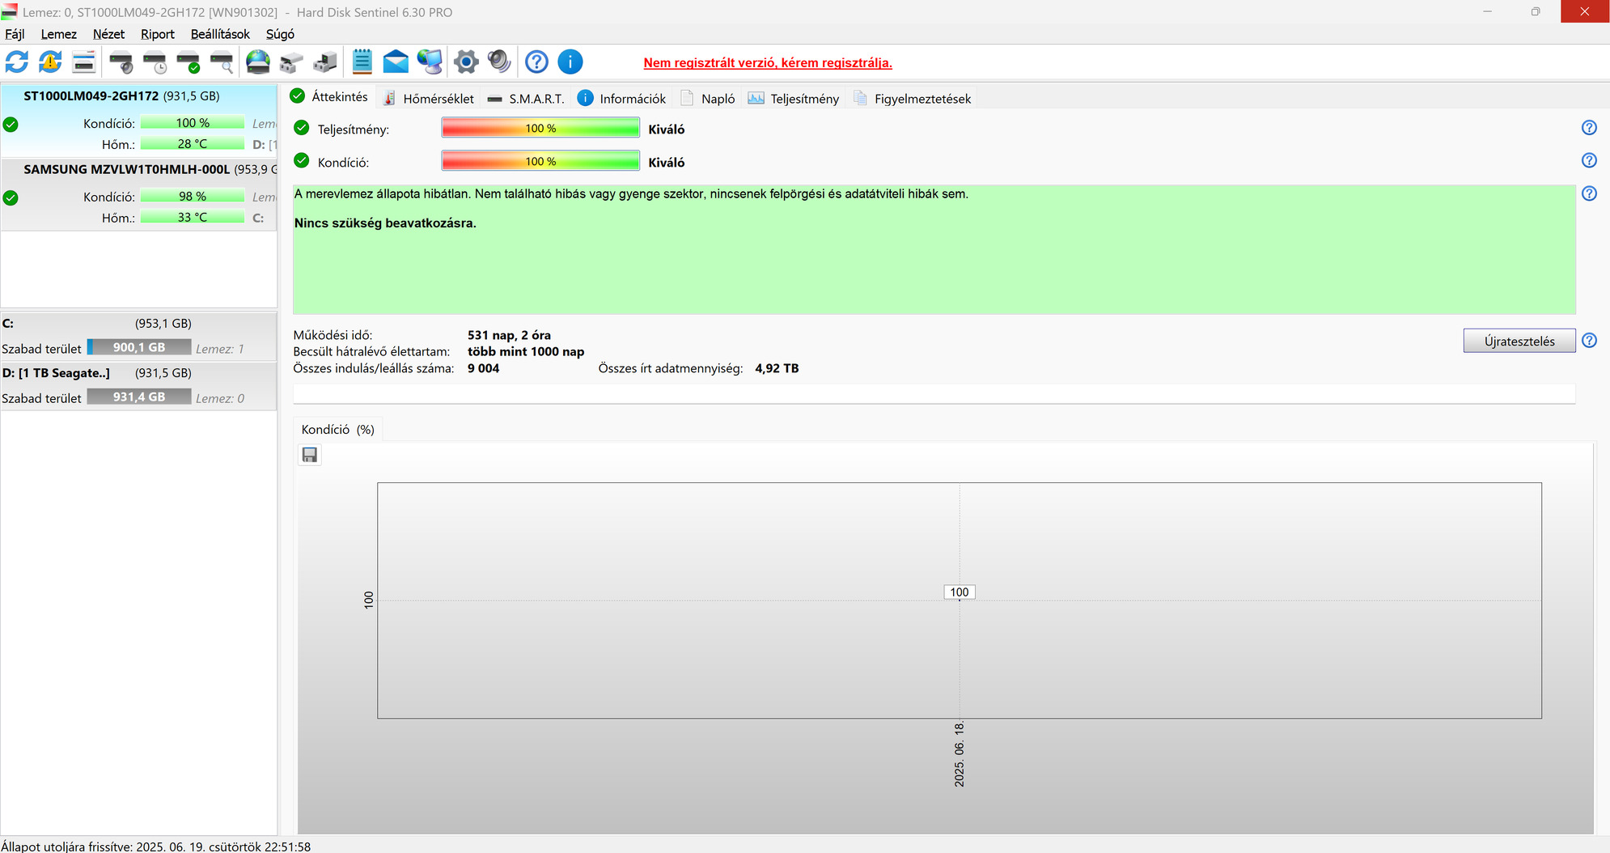Click the 98 % condition bar of SAMSUNG disk

click(193, 196)
